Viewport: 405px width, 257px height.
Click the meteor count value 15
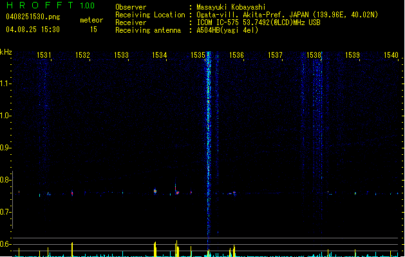click(93, 30)
